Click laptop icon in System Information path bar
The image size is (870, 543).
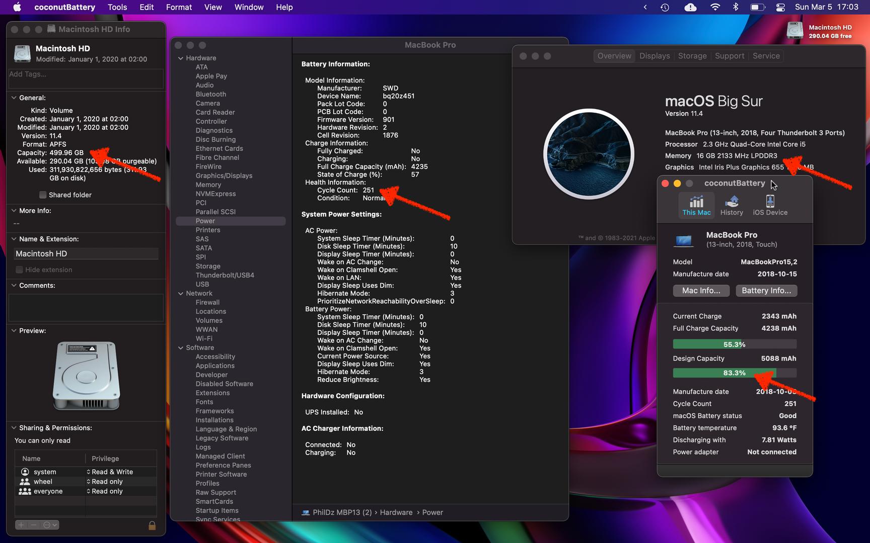point(306,512)
